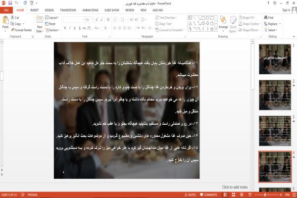Switch to Slide Sorter view in status bar
The width and height of the screenshot is (297, 198).
(233, 195)
